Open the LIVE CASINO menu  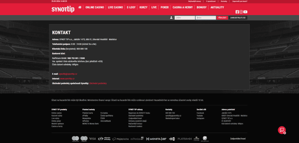pyautogui.click(x=115, y=7)
